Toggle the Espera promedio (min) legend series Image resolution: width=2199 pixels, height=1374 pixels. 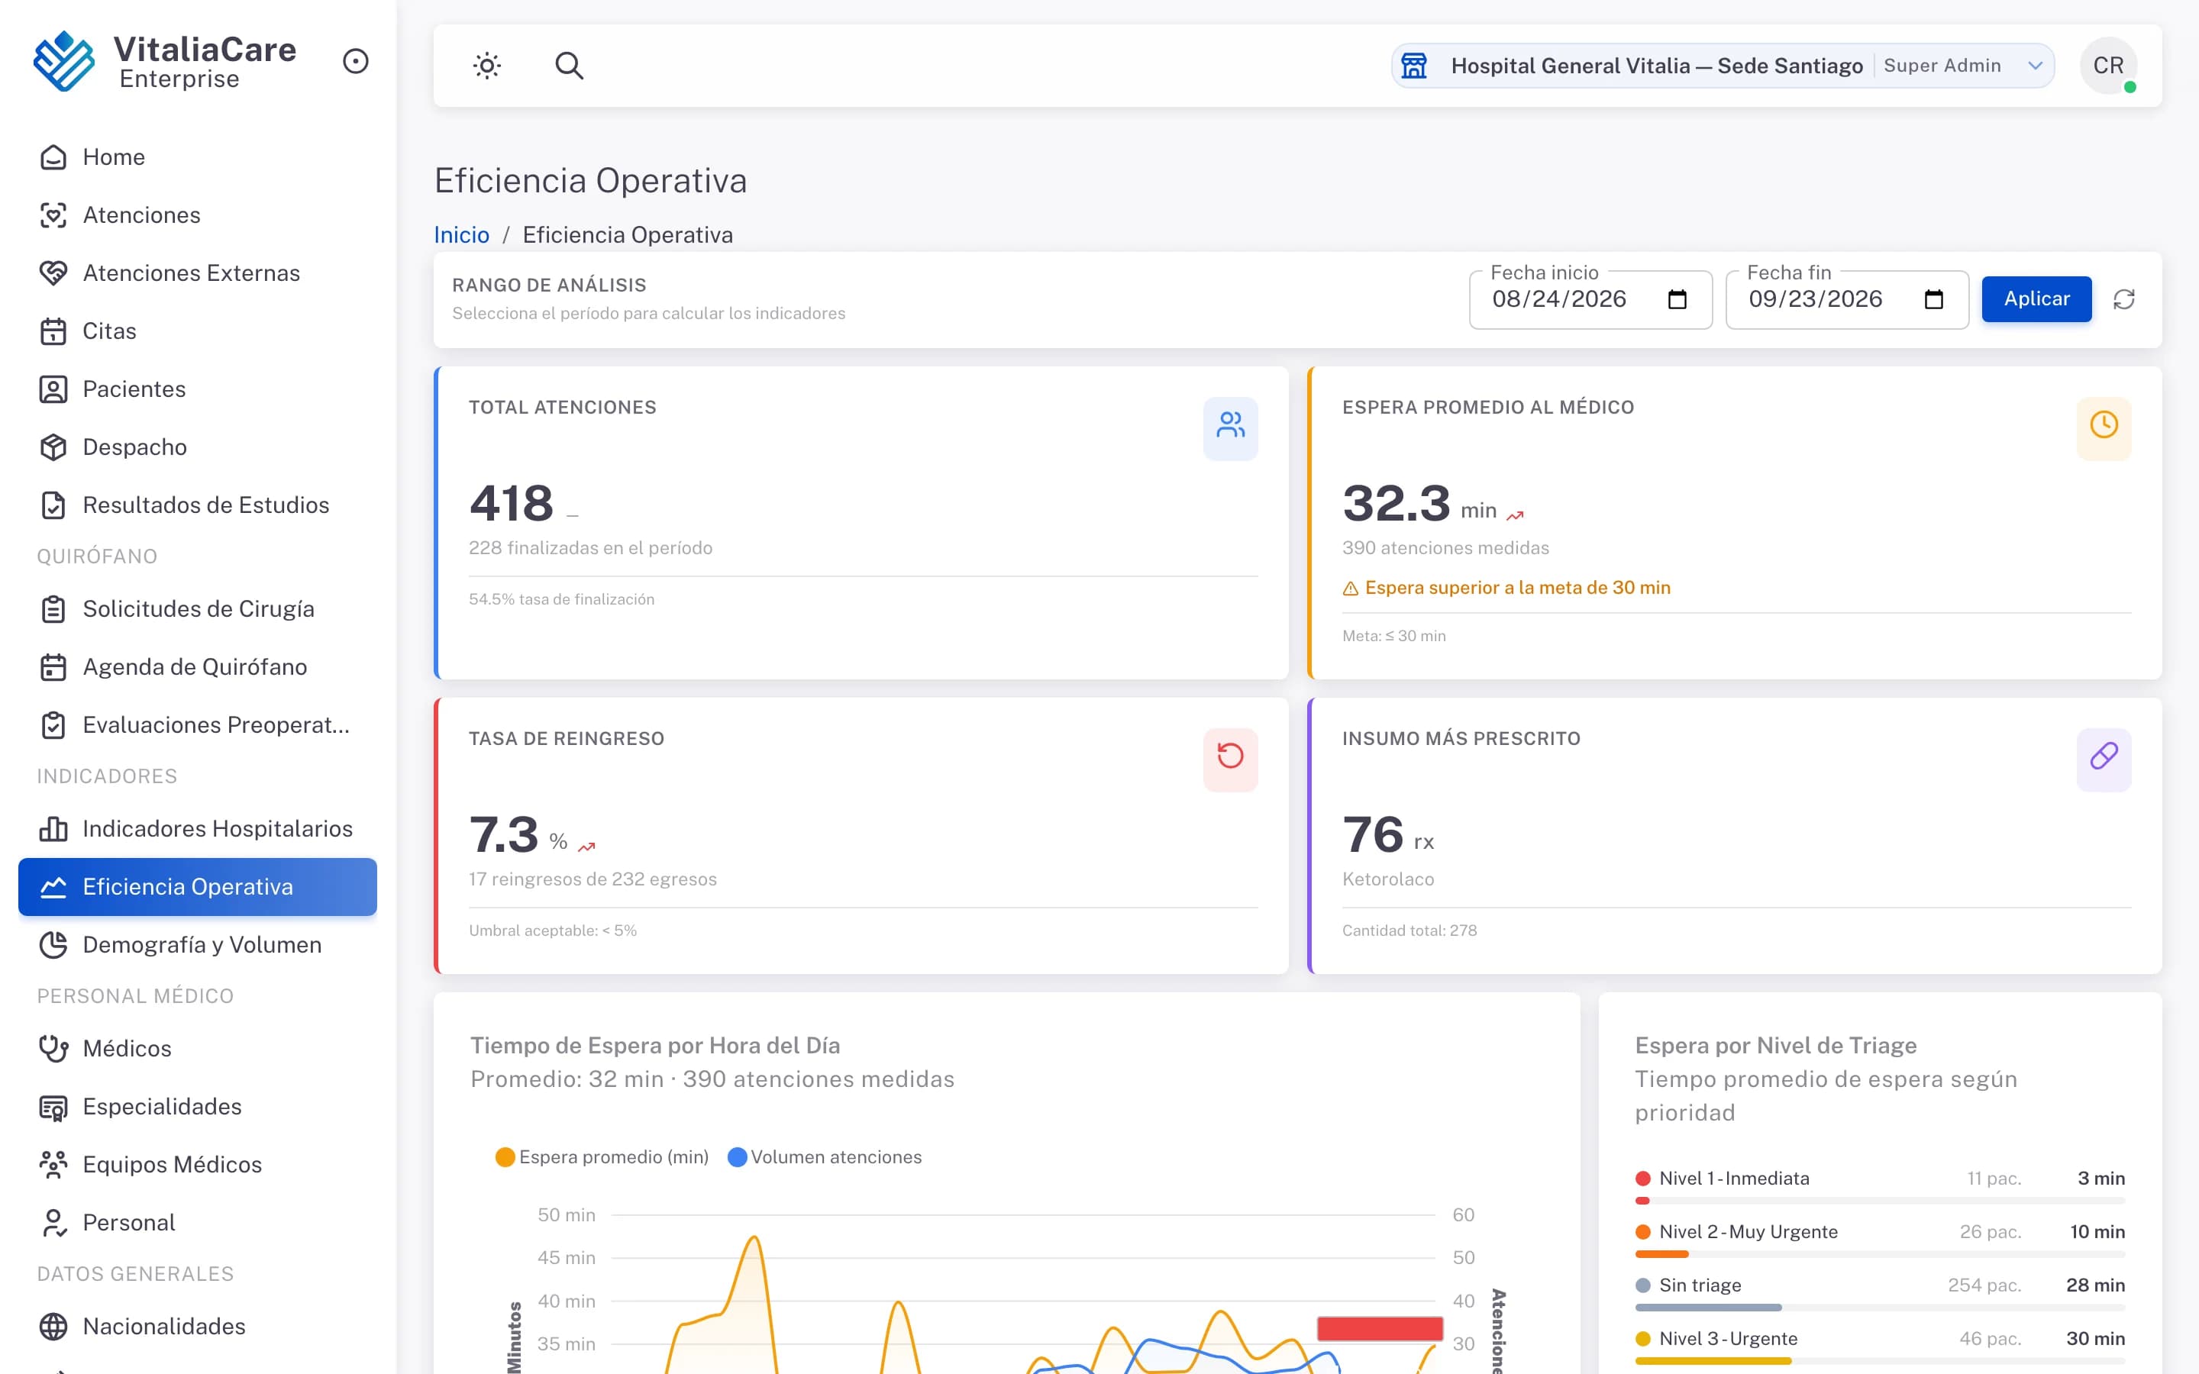[x=602, y=1156]
